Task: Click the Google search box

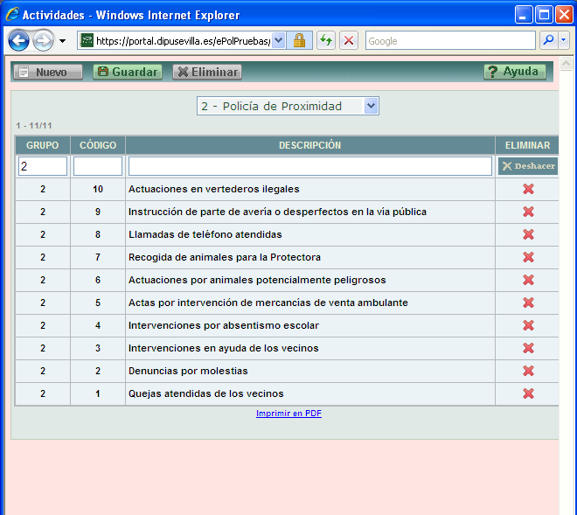Action: (450, 40)
